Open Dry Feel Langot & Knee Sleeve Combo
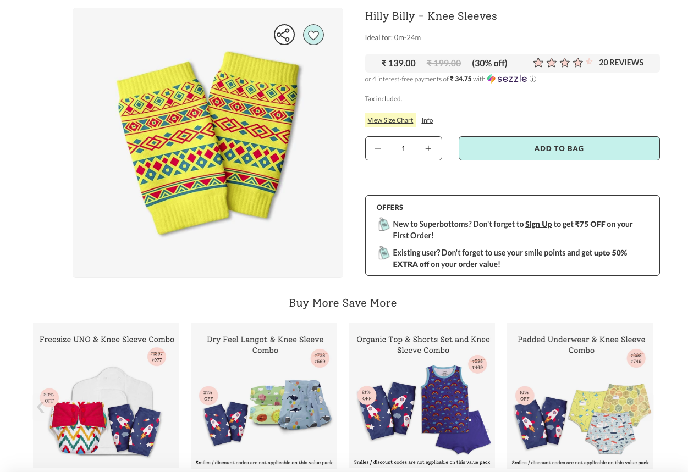688x472 pixels. pyautogui.click(x=264, y=396)
